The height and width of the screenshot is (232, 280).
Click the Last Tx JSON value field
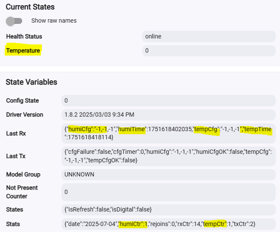click(x=169, y=156)
